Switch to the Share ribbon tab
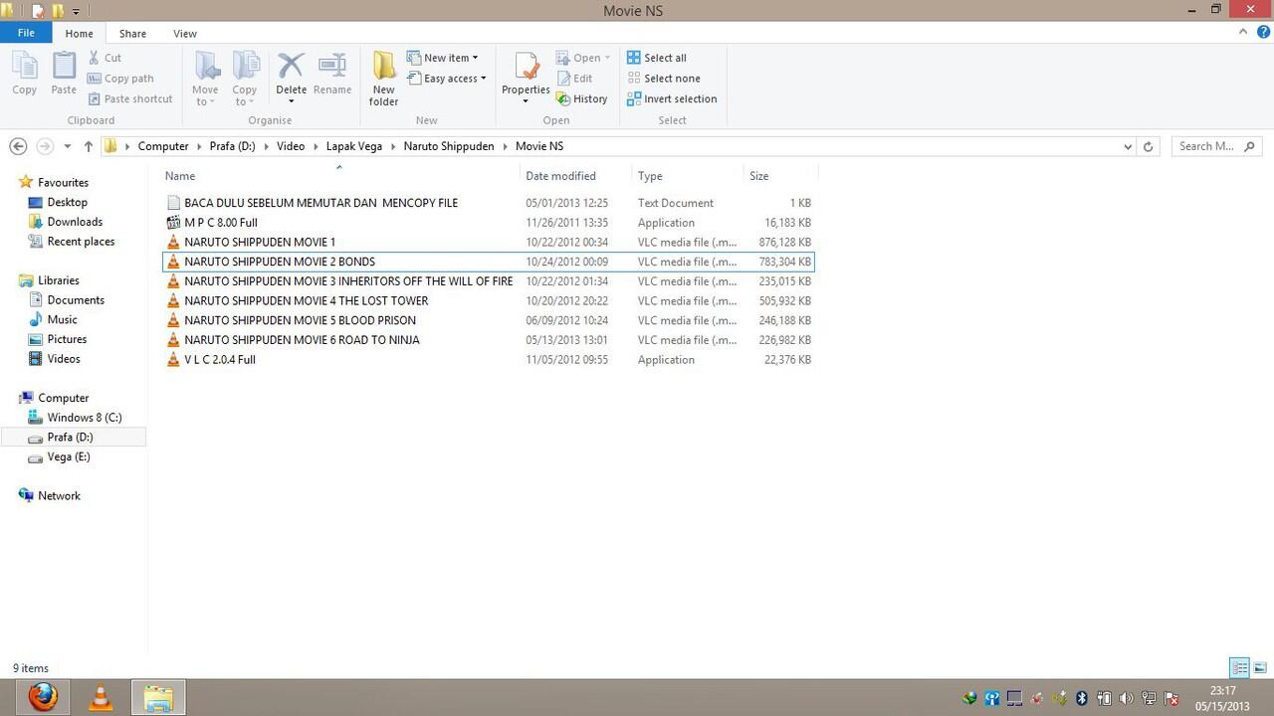Screen dimensions: 1274x716 click(132, 33)
